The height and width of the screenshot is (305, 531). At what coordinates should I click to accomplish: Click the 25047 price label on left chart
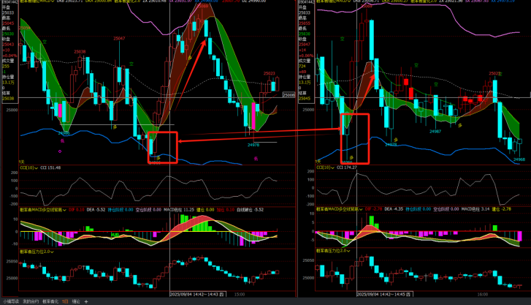point(119,38)
